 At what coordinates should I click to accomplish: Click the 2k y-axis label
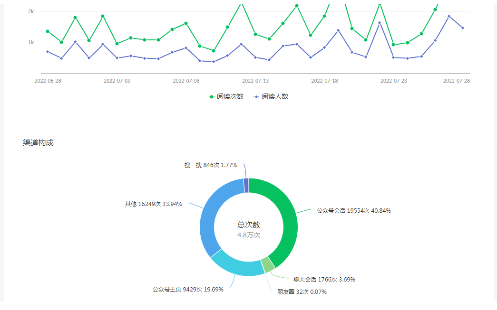[x=31, y=11]
